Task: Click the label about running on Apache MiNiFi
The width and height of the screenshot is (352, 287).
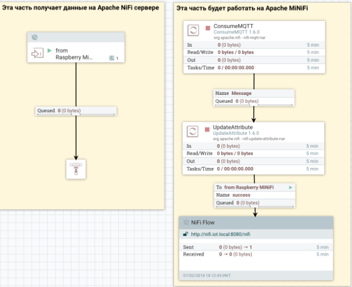Action: tap(242, 8)
